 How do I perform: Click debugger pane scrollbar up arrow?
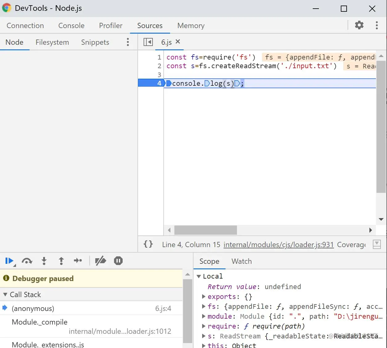coord(188,274)
